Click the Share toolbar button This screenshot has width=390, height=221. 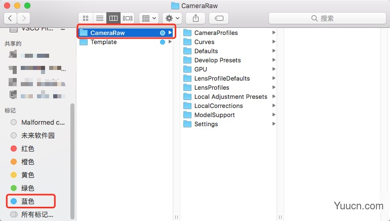tap(196, 18)
